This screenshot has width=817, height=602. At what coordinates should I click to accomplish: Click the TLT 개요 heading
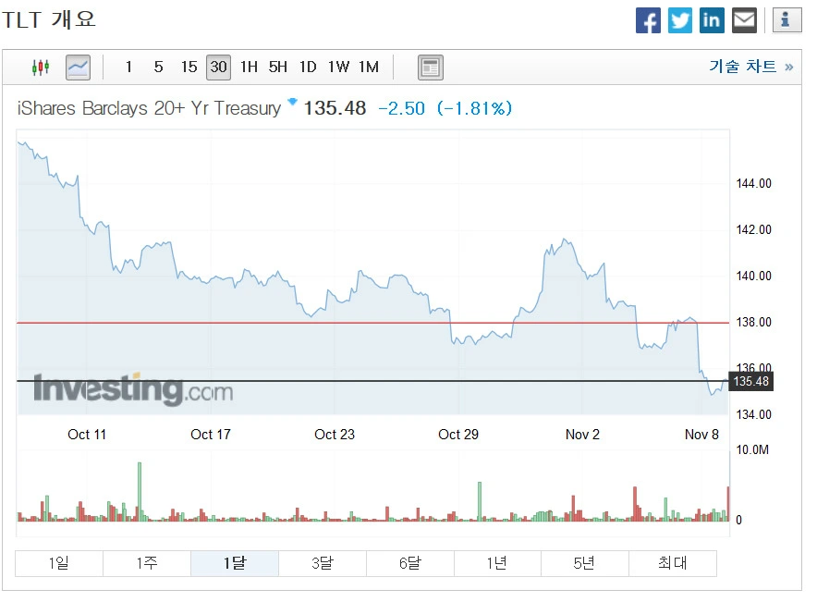tap(49, 19)
